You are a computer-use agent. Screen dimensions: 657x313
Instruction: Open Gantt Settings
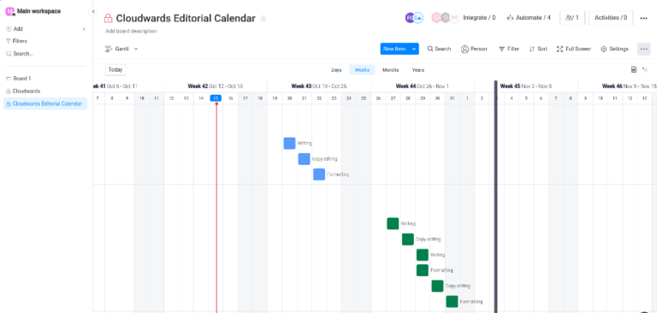point(614,49)
